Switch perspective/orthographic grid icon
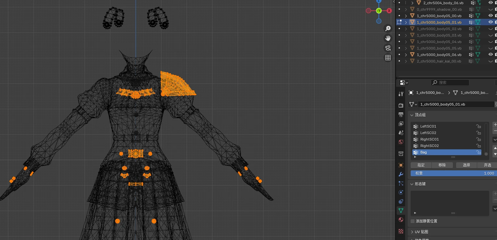Image resolution: width=497 pixels, height=240 pixels. (388, 57)
